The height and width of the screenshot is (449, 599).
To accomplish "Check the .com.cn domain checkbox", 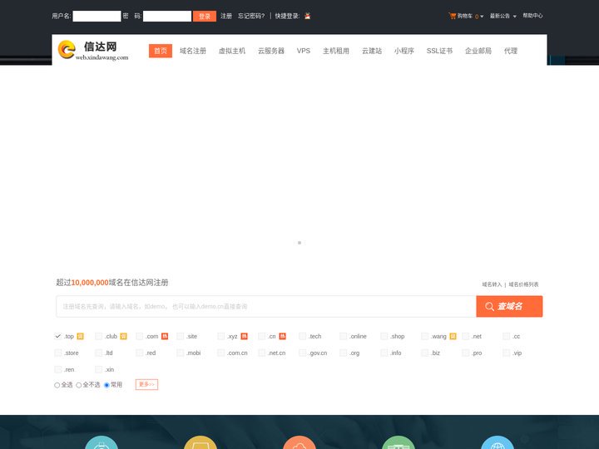I will [x=220, y=353].
